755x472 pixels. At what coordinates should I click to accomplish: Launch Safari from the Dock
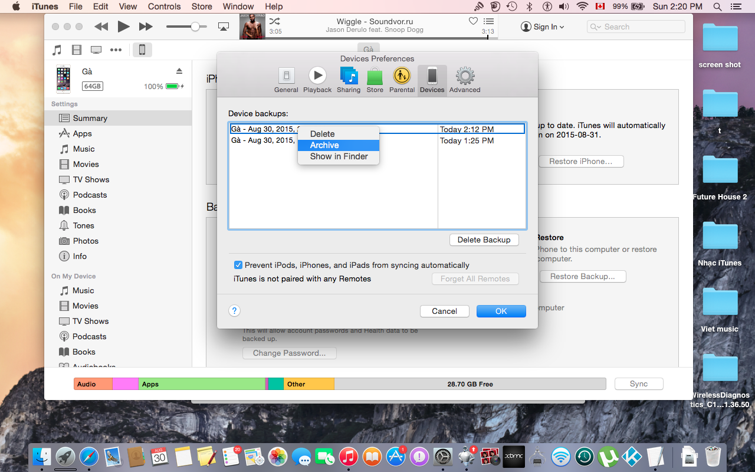pos(89,456)
